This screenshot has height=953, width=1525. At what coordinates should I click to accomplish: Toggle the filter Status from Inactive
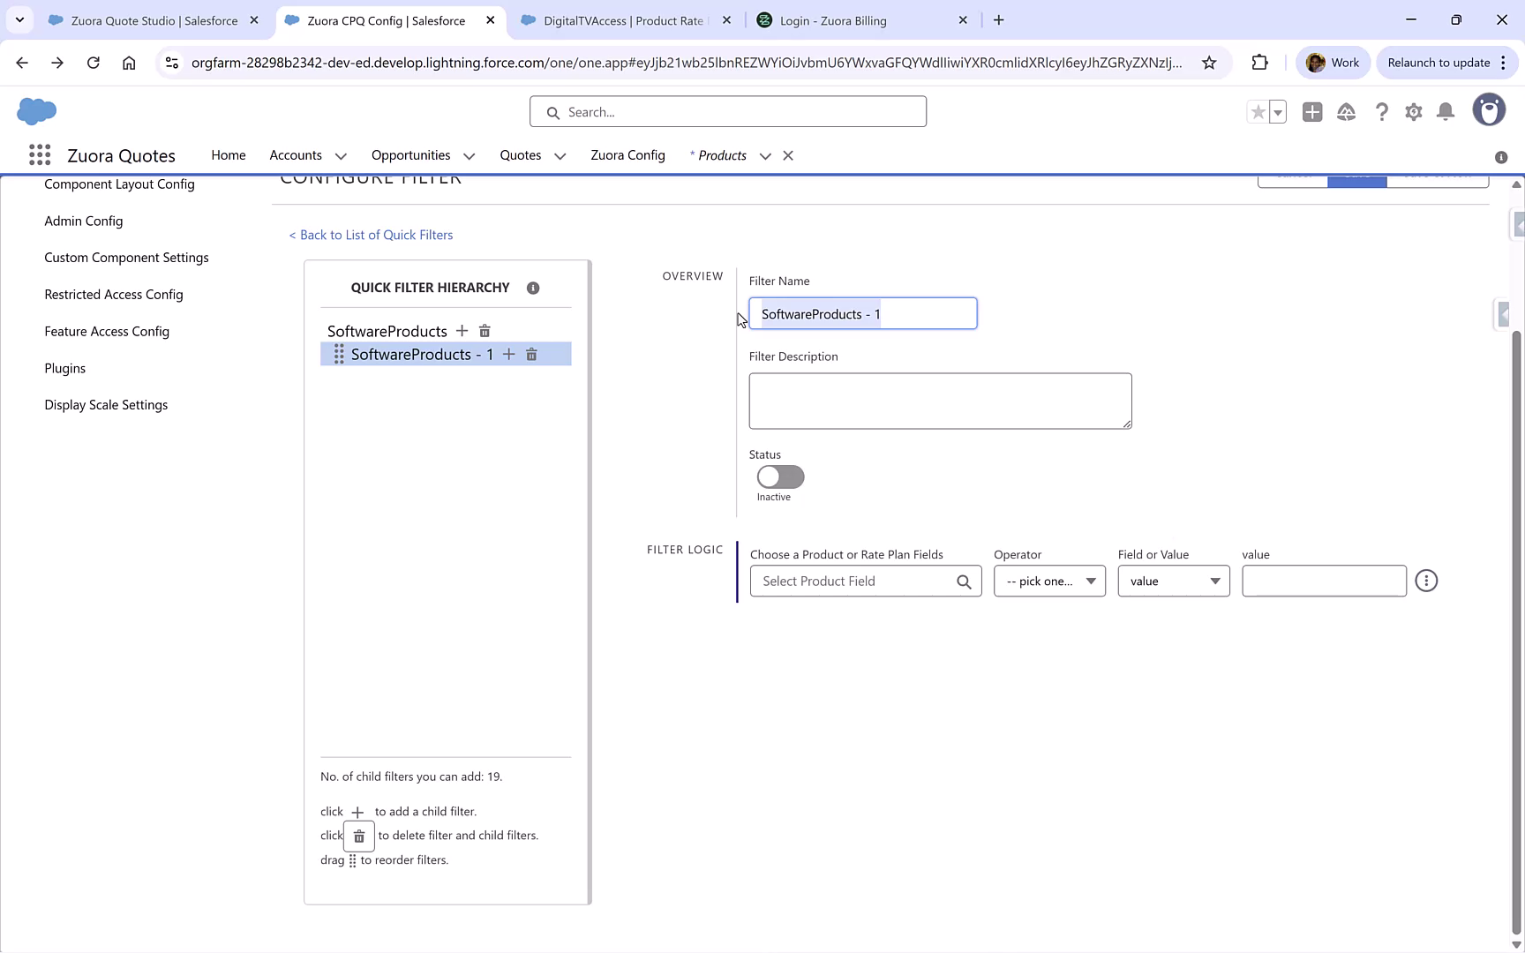pyautogui.click(x=779, y=476)
